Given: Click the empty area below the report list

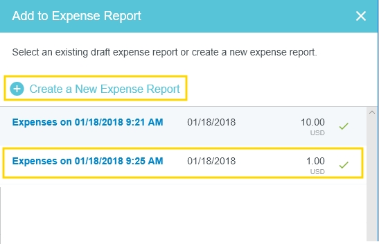Looking at the screenshot, I should pyautogui.click(x=184, y=213).
